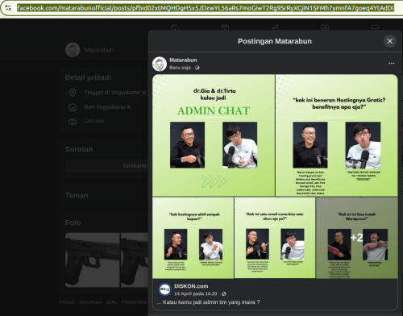
Task: Open the 'satu email cuma bisa satu akun' image
Action: (x=275, y=238)
